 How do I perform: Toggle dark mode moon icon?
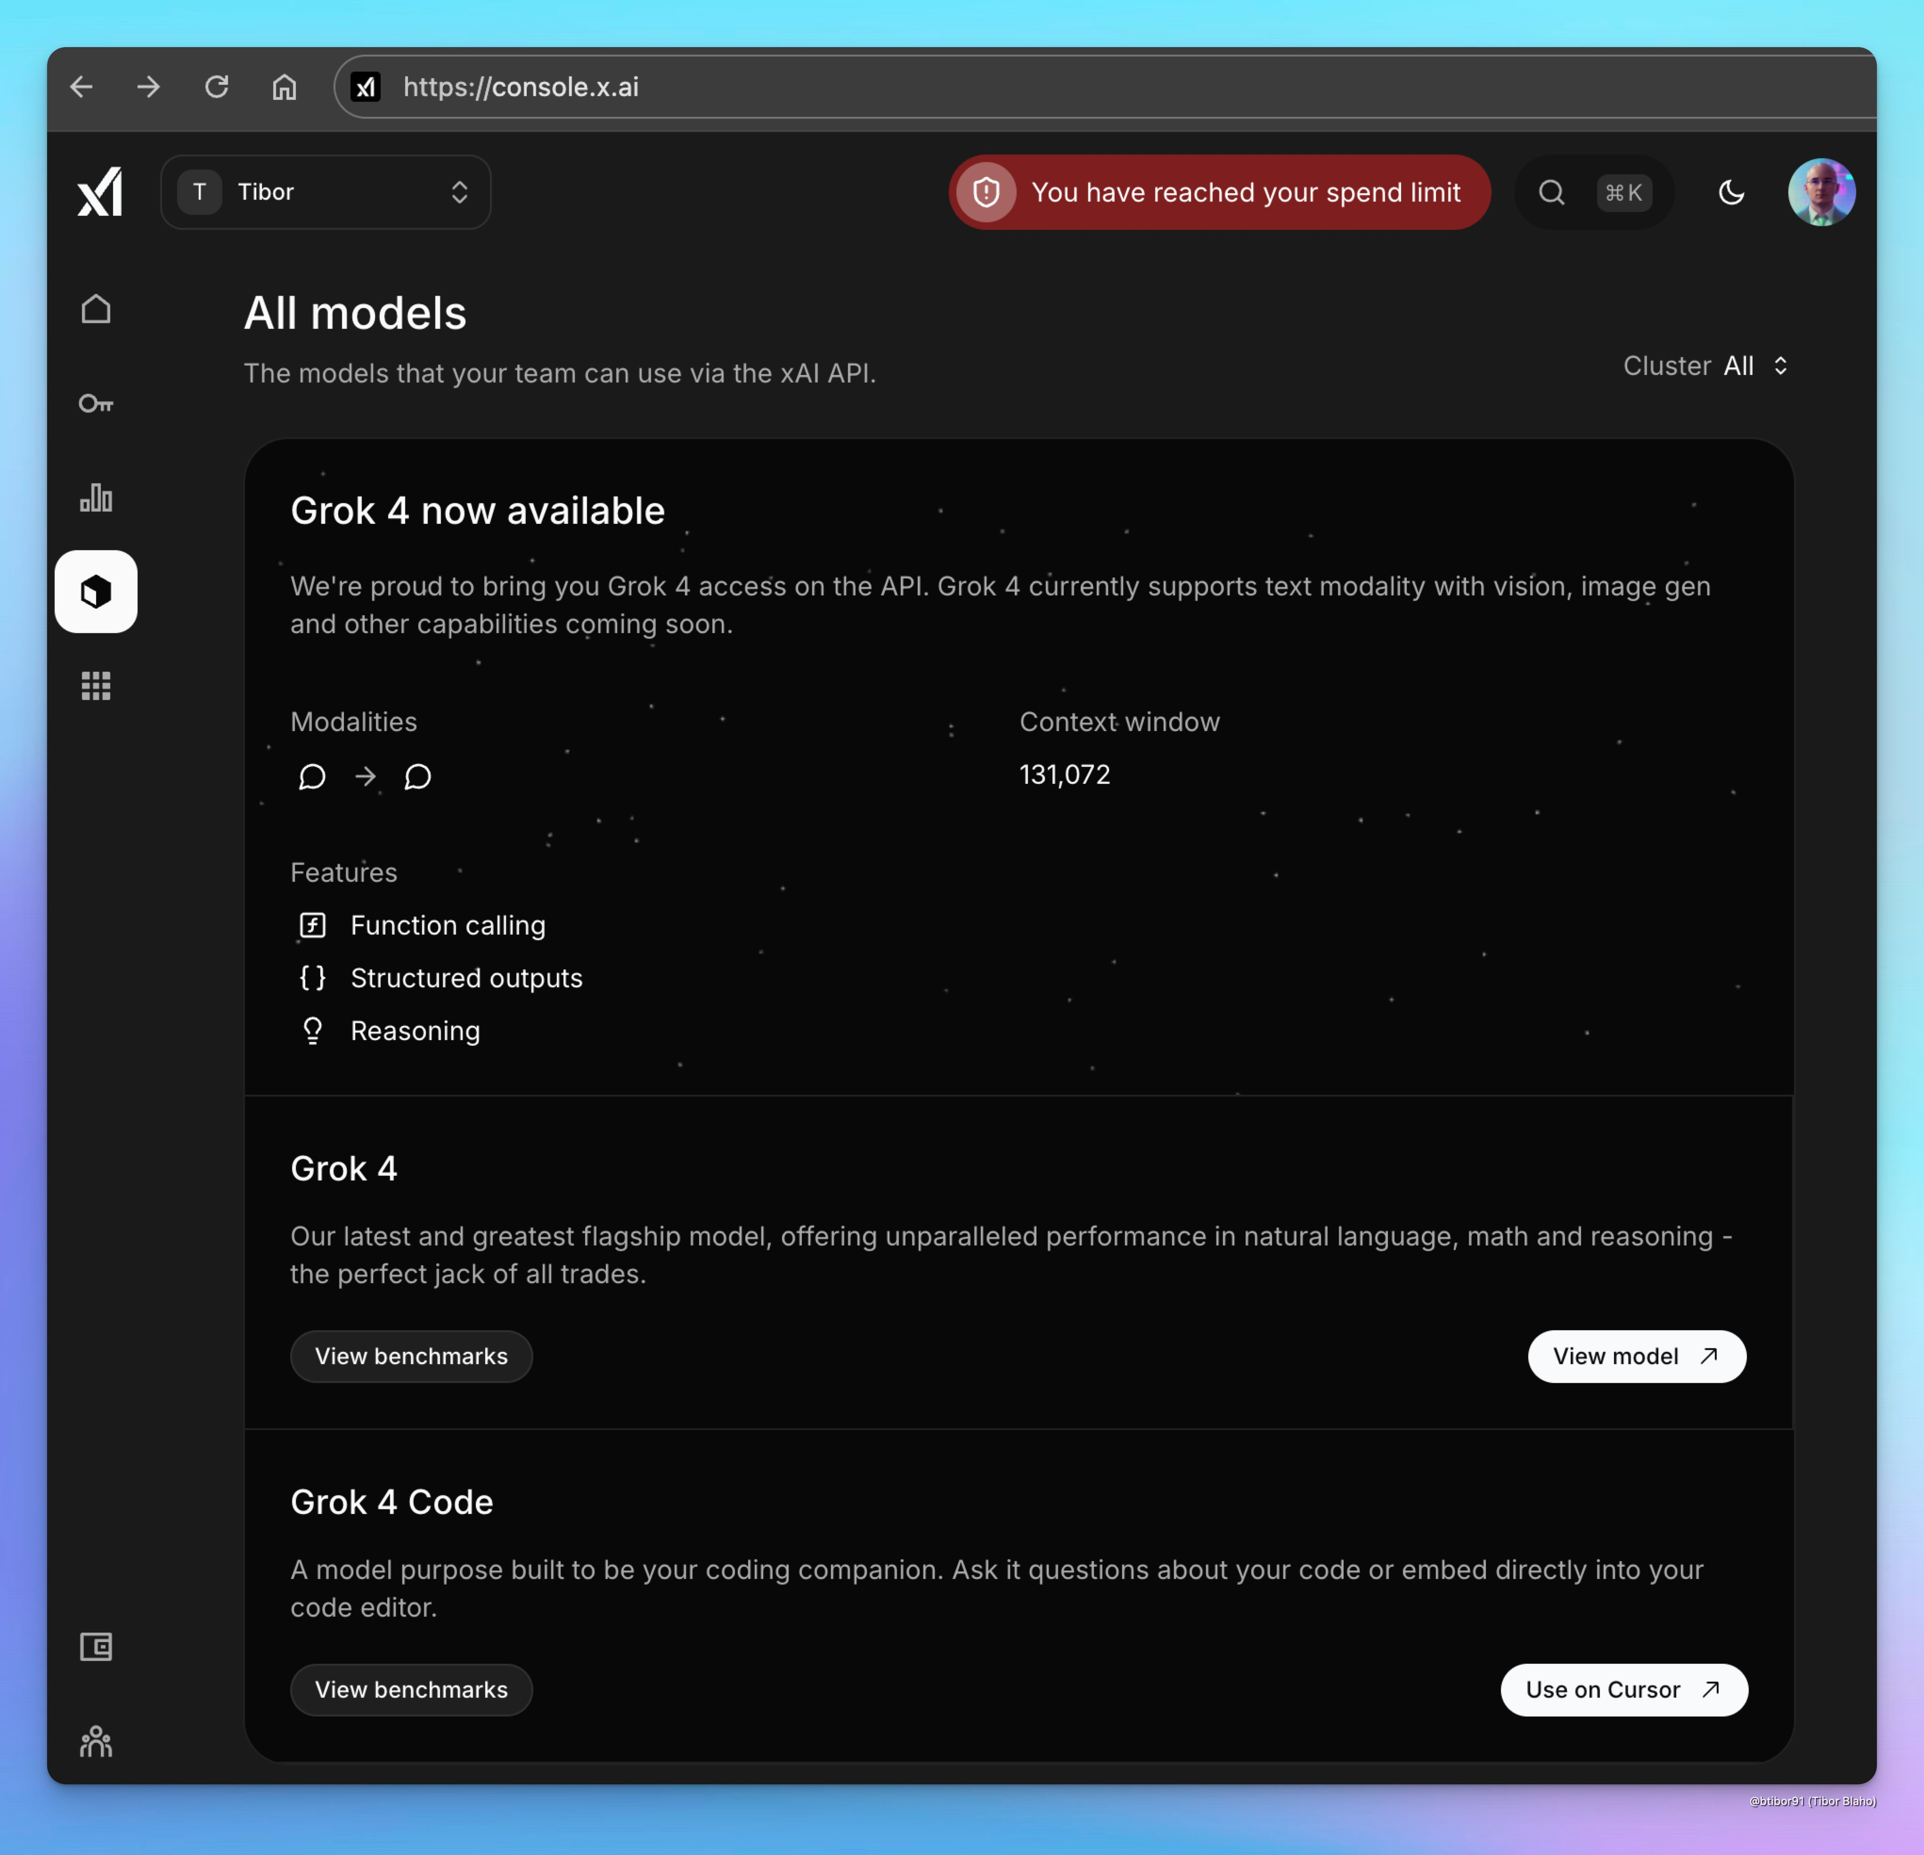coord(1732,192)
